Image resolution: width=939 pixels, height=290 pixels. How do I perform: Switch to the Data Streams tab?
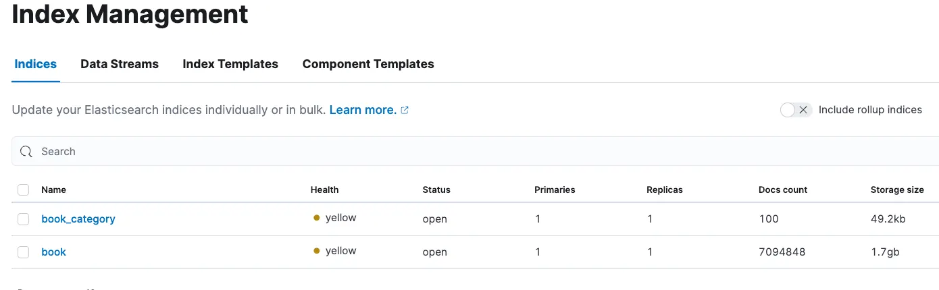tap(120, 64)
